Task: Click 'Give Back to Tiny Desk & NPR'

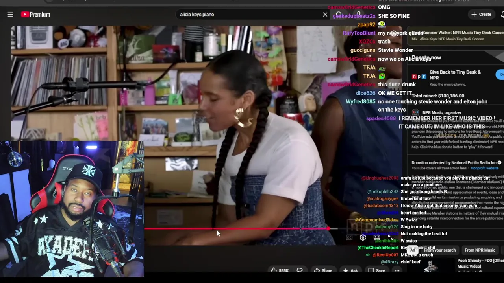Action: [455, 75]
